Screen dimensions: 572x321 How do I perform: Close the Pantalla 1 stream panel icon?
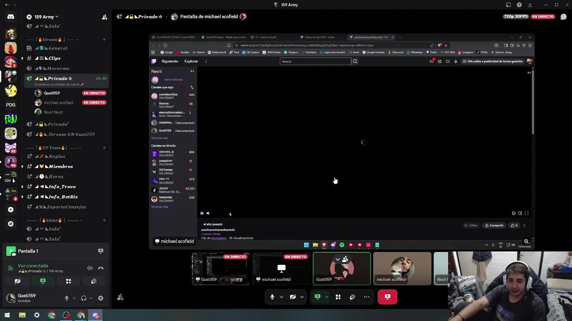101,251
